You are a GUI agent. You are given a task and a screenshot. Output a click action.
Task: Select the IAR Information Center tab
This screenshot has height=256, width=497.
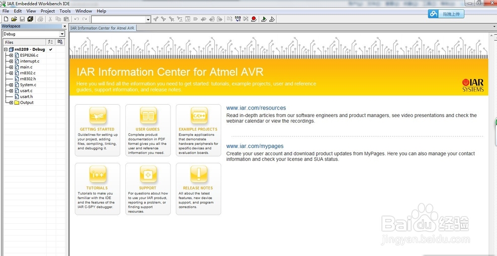click(103, 28)
